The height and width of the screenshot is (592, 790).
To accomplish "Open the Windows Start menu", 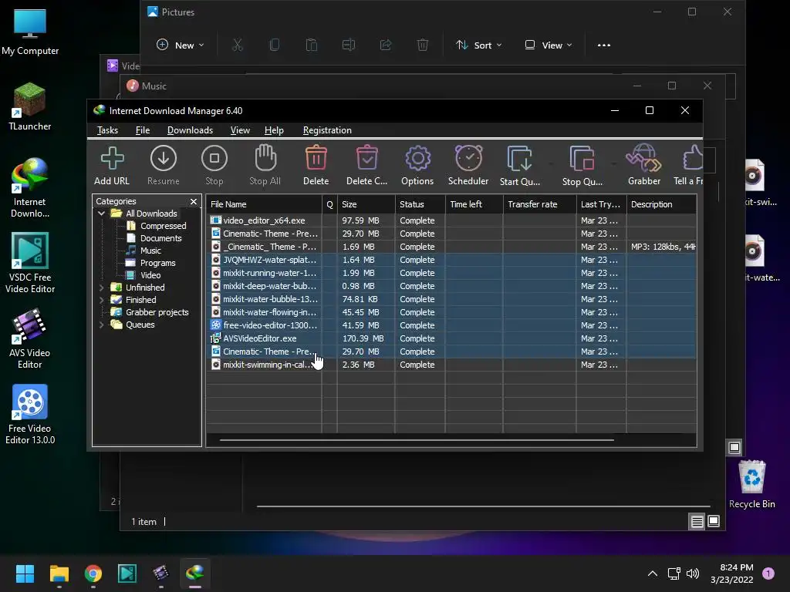I will pos(25,573).
